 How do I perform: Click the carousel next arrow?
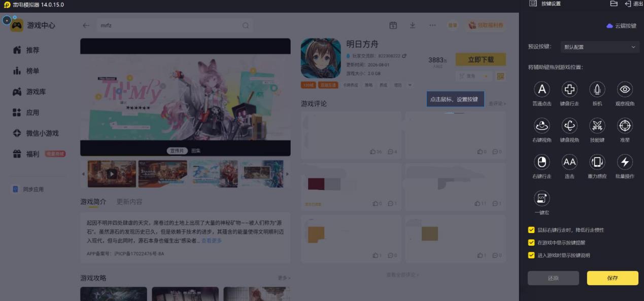[287, 174]
